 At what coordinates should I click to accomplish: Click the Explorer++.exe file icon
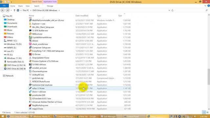(30, 24)
